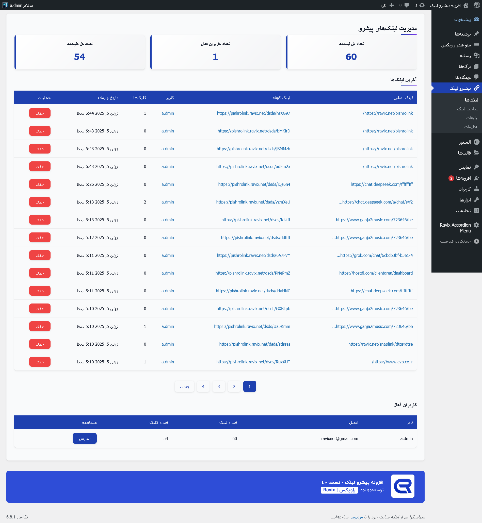This screenshot has height=523, width=482.
Task: Click the sliders icon for تنظیمات
Action: coord(476,211)
